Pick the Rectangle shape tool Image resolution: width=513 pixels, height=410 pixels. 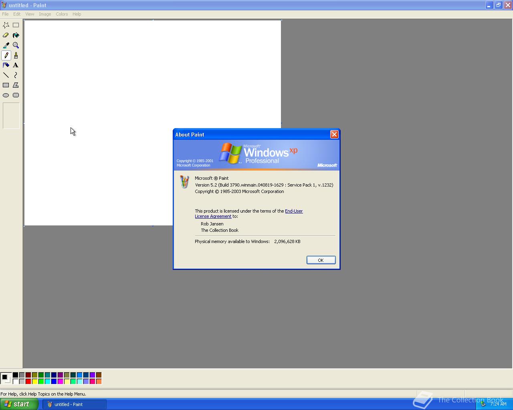pyautogui.click(x=6, y=85)
